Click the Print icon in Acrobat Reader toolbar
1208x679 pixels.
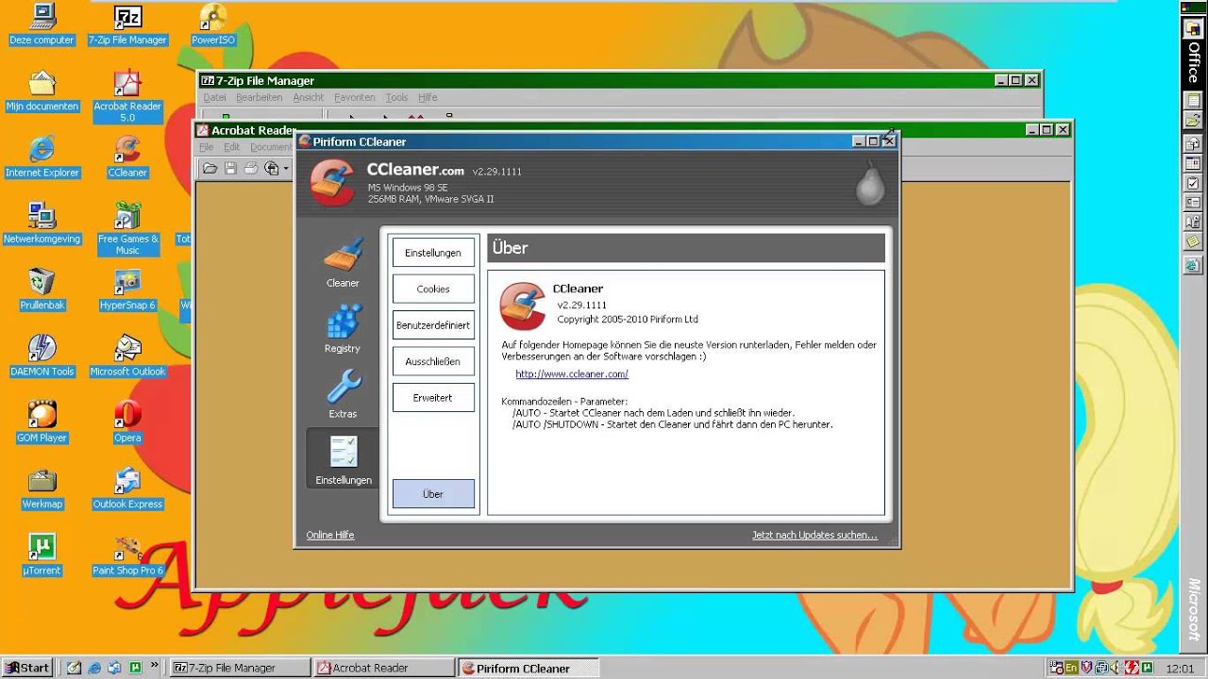(x=251, y=168)
